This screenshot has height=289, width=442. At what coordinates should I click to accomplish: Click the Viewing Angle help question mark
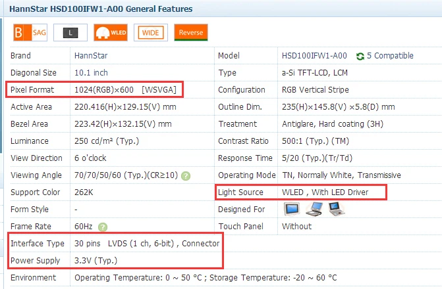186,176
